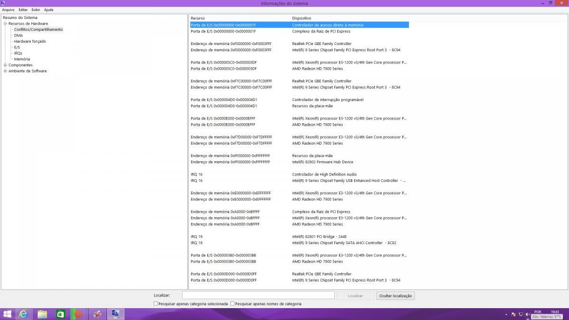Open File Explorer from the taskbar
The height and width of the screenshot is (320, 569).
point(42,314)
